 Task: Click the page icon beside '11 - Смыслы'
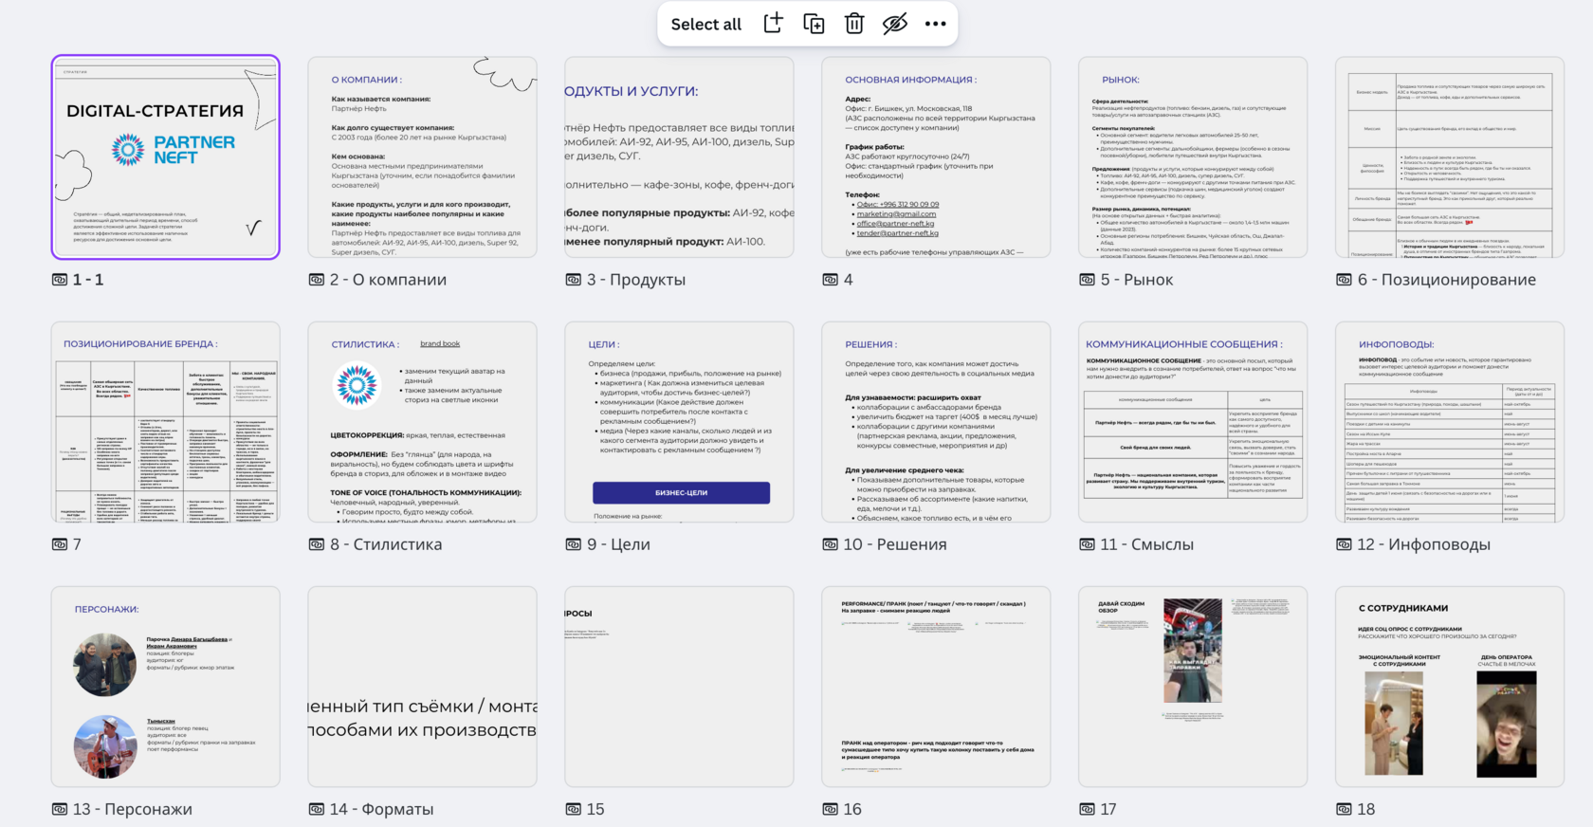coord(1087,544)
